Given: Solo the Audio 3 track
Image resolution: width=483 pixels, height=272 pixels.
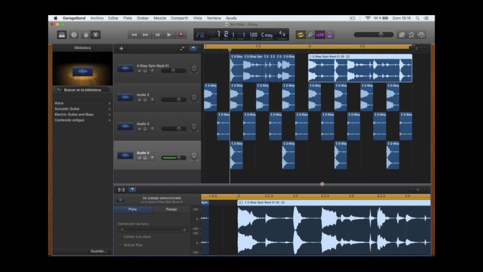Looking at the screenshot, I should (x=145, y=129).
